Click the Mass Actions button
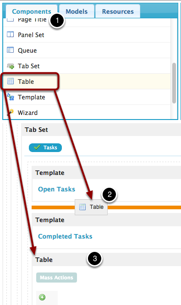Image resolution: width=181 pixels, height=305 pixels. coord(57,278)
